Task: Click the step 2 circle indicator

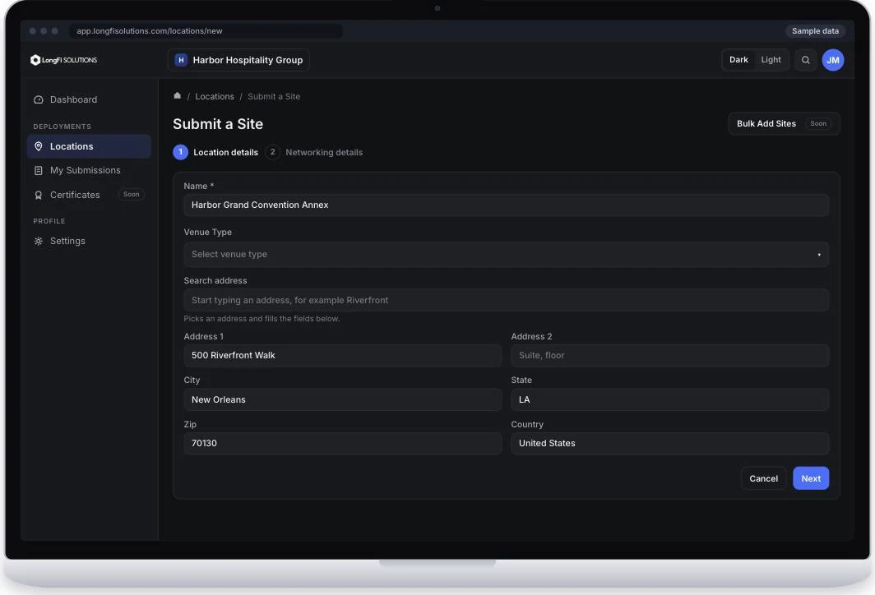Action: 272,152
